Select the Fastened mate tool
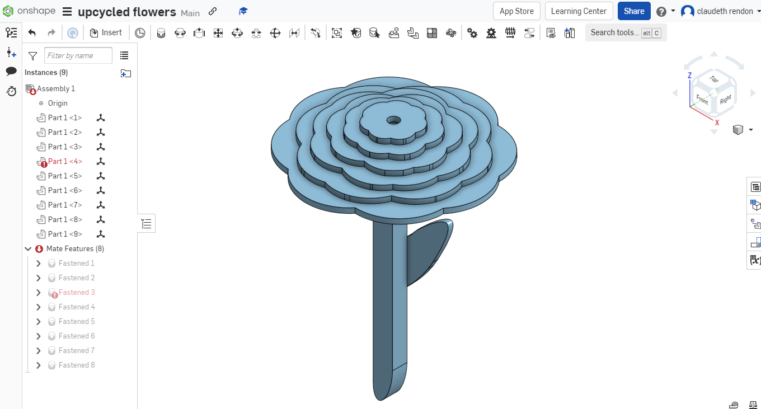 click(x=161, y=33)
